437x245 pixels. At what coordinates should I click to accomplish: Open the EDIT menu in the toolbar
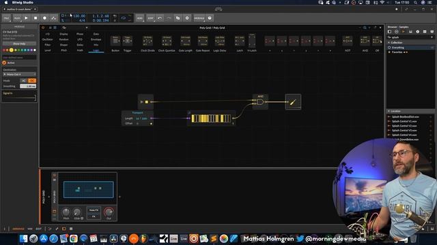tap(150, 18)
